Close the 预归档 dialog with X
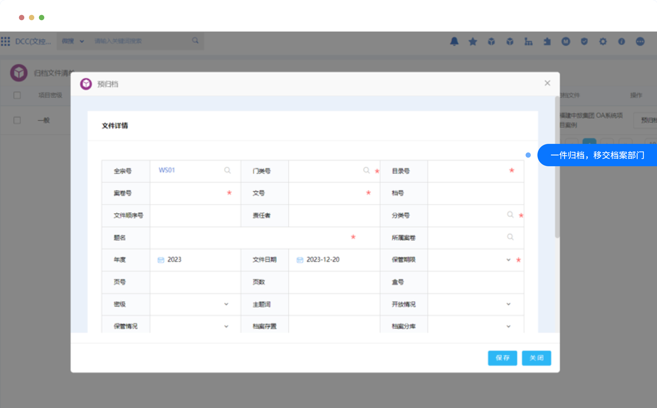This screenshot has width=657, height=408. pos(547,83)
